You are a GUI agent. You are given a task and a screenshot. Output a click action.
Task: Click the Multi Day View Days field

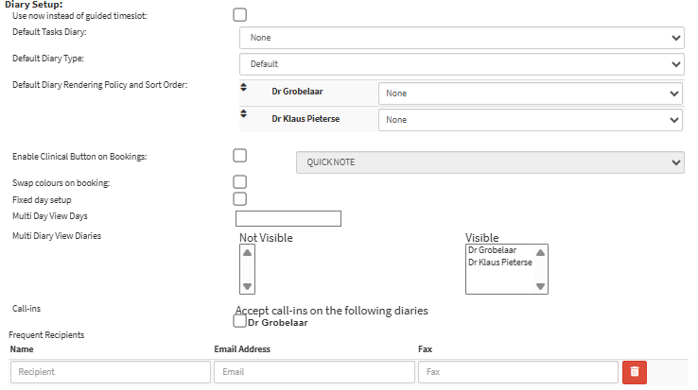click(288, 219)
